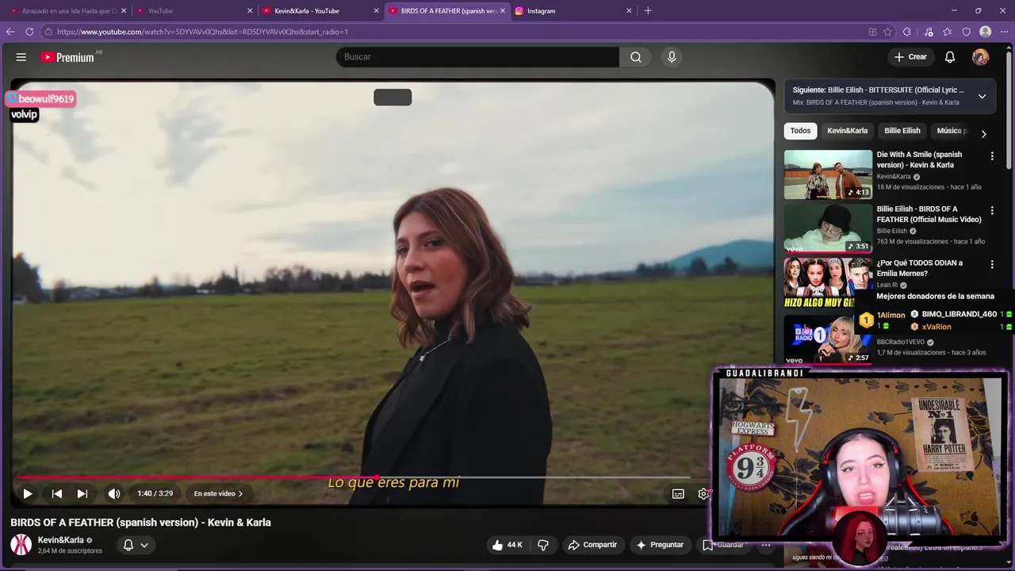The height and width of the screenshot is (571, 1015).
Task: Open '¿Por Qué TODOS ODIAN a Emilia Mernes?' title
Action: [x=920, y=268]
